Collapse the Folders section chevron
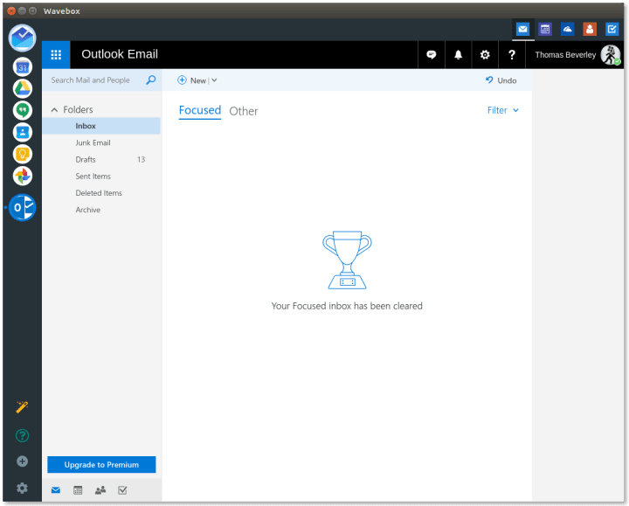This screenshot has width=629, height=506. (54, 109)
